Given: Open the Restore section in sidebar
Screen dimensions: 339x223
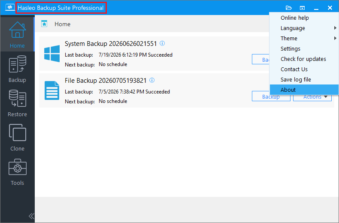Looking at the screenshot, I should pos(17,103).
